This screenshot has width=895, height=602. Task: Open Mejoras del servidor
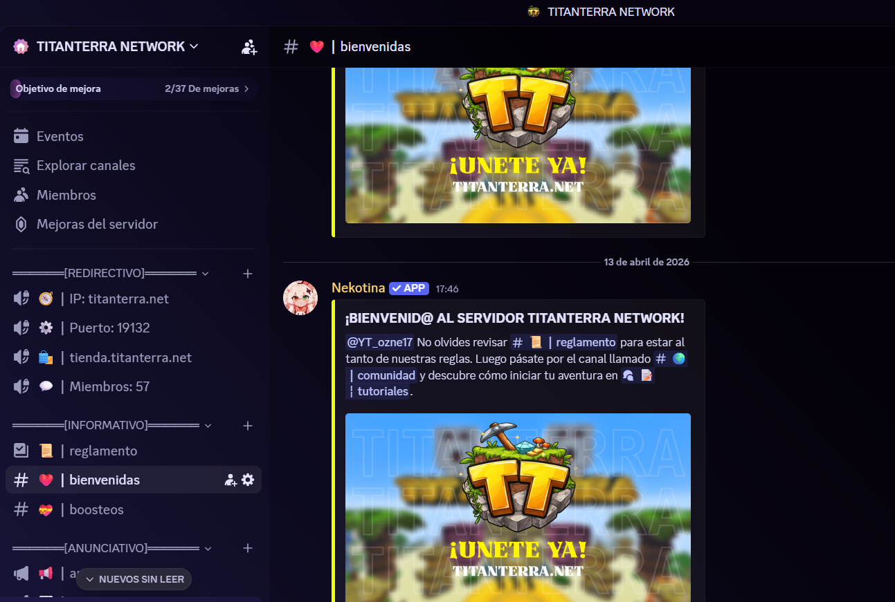click(x=86, y=224)
